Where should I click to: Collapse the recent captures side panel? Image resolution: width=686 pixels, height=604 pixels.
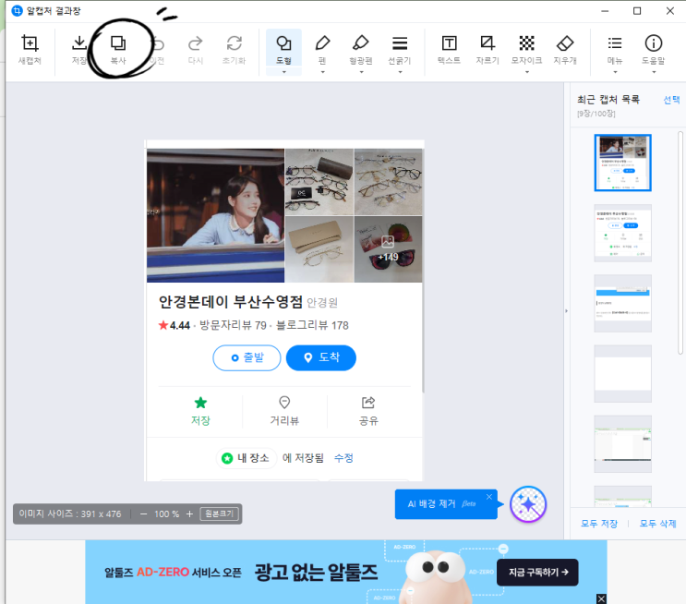click(x=567, y=310)
